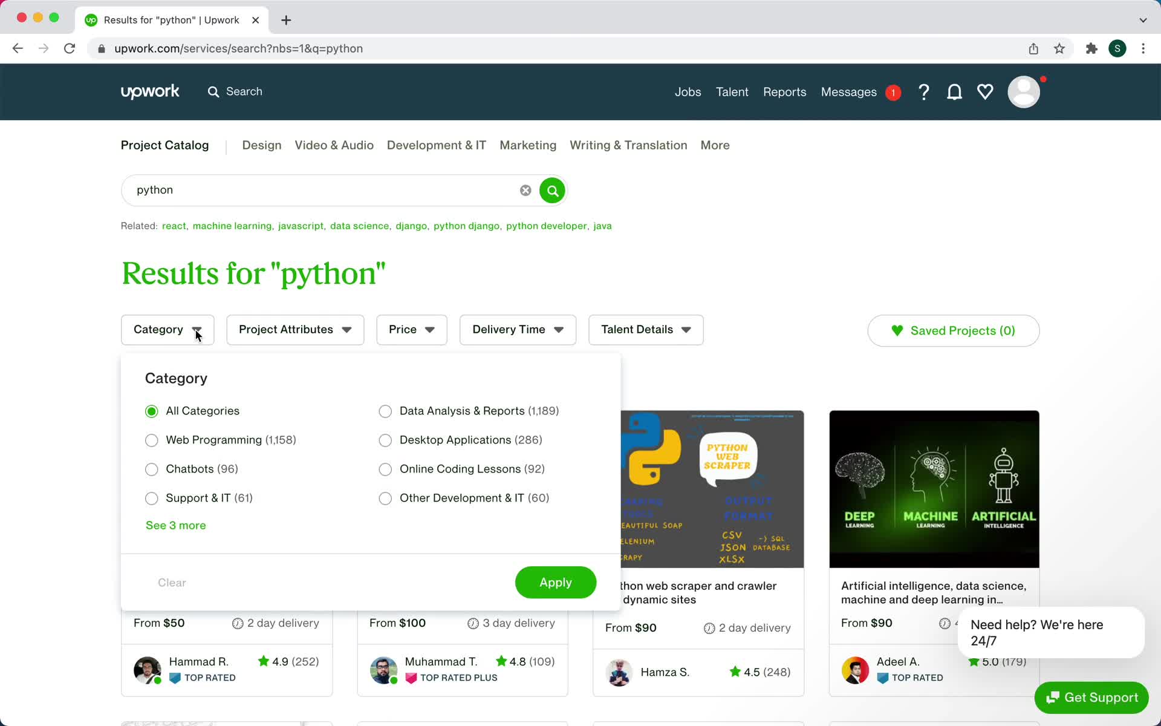This screenshot has width=1161, height=726.
Task: Open Talent Details filter dropdown
Action: pyautogui.click(x=646, y=330)
